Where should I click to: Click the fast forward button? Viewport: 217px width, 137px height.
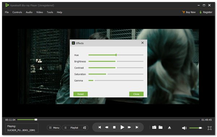tap(129, 127)
